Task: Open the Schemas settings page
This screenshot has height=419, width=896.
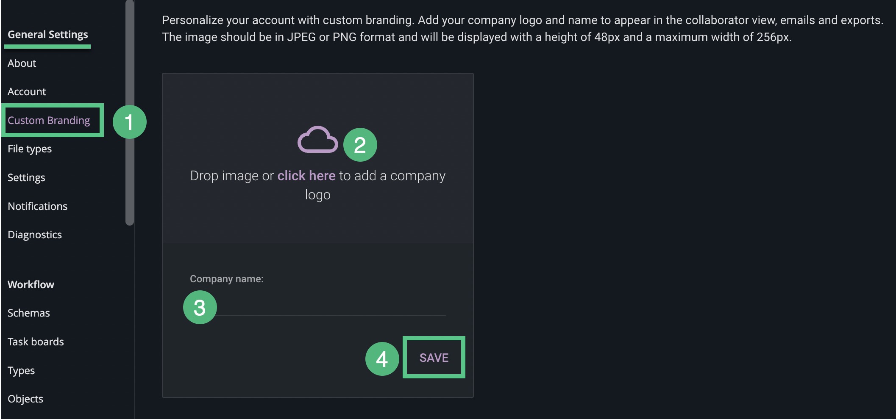Action: [x=28, y=313]
